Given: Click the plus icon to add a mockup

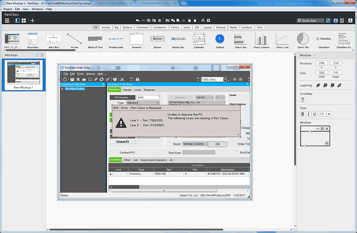Looking at the screenshot, I should 33,20.
